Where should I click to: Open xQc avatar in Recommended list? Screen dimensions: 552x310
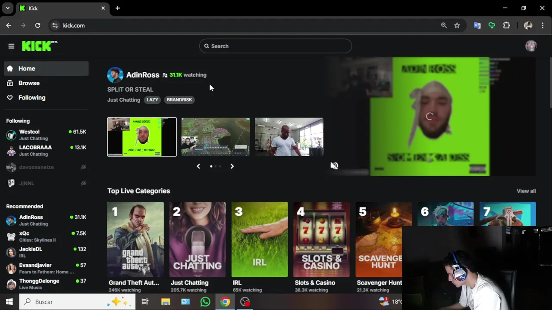tap(11, 236)
